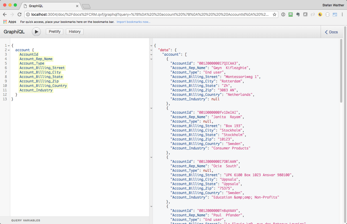
Task: Fold the "account" array in results
Action: [151, 55]
